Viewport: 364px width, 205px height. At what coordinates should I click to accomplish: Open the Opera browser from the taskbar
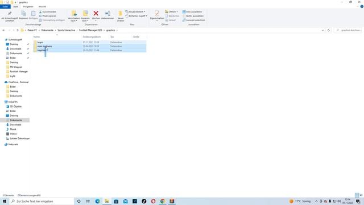point(153,201)
